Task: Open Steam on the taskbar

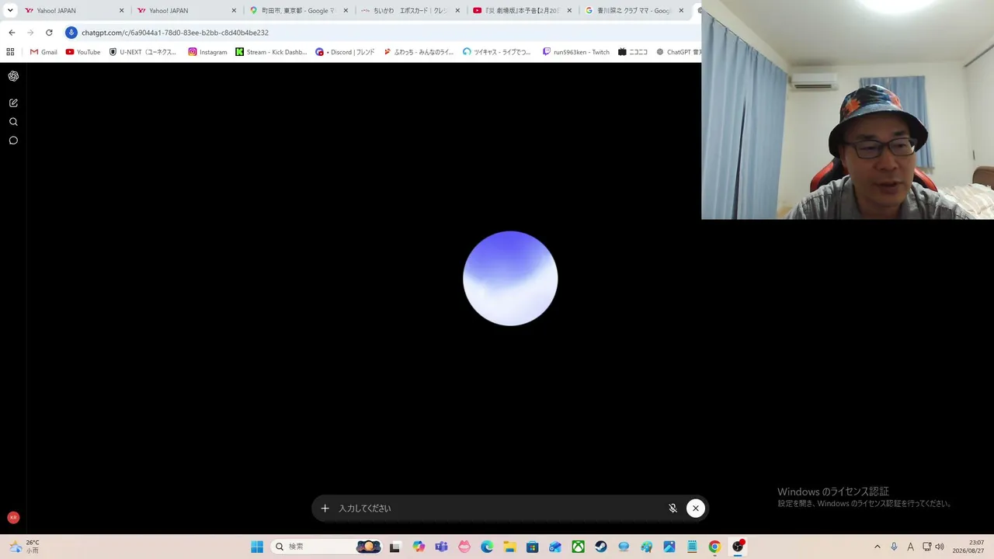Action: [601, 547]
